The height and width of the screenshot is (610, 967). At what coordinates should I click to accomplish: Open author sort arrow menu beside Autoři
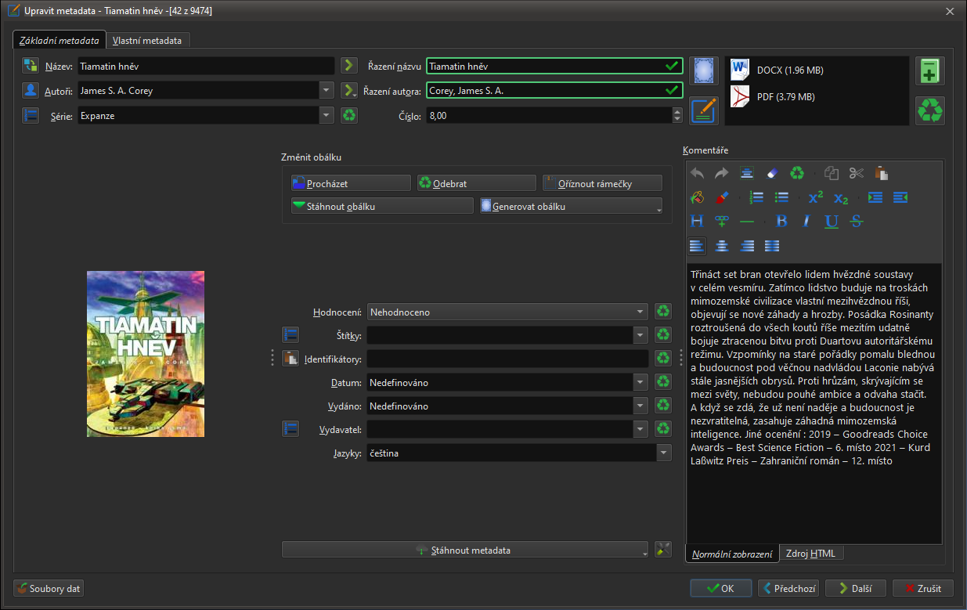349,91
